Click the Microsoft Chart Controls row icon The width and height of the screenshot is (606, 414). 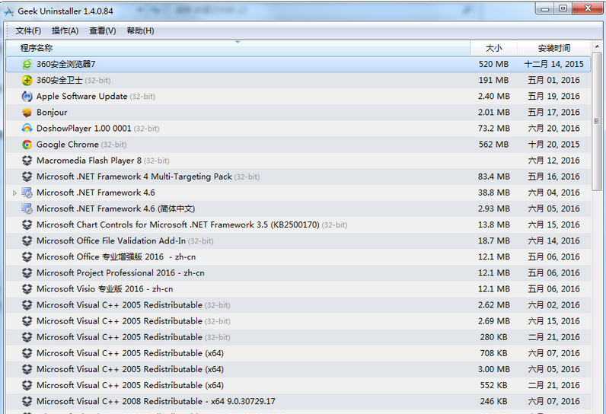point(27,225)
